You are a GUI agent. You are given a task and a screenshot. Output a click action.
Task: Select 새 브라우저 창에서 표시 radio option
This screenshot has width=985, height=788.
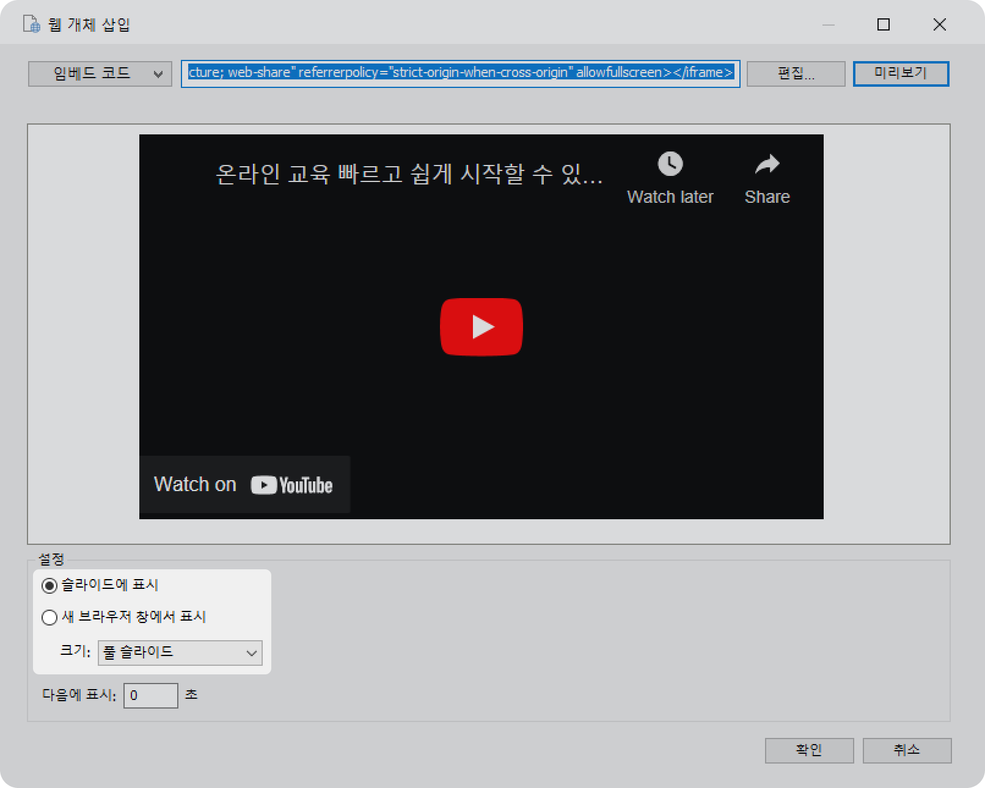pyautogui.click(x=49, y=618)
